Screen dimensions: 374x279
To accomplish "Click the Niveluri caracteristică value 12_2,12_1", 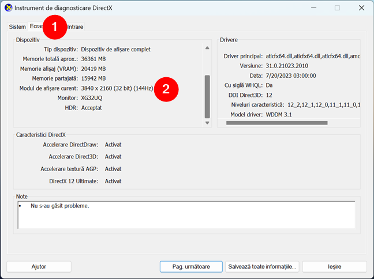I will 324,105.
